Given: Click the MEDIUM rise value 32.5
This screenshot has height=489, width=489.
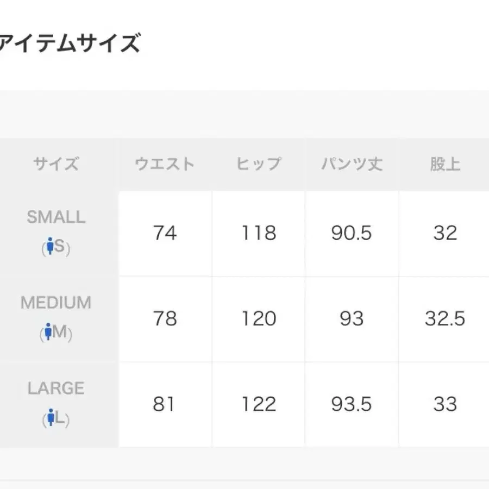Looking at the screenshot, I should (445, 319).
